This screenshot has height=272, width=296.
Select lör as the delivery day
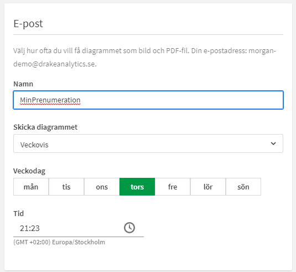(x=208, y=187)
